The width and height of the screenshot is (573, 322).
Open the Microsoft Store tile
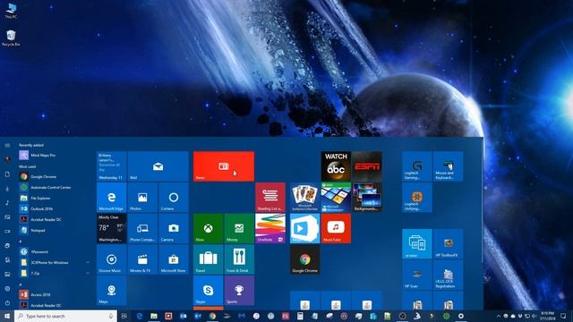point(174,259)
